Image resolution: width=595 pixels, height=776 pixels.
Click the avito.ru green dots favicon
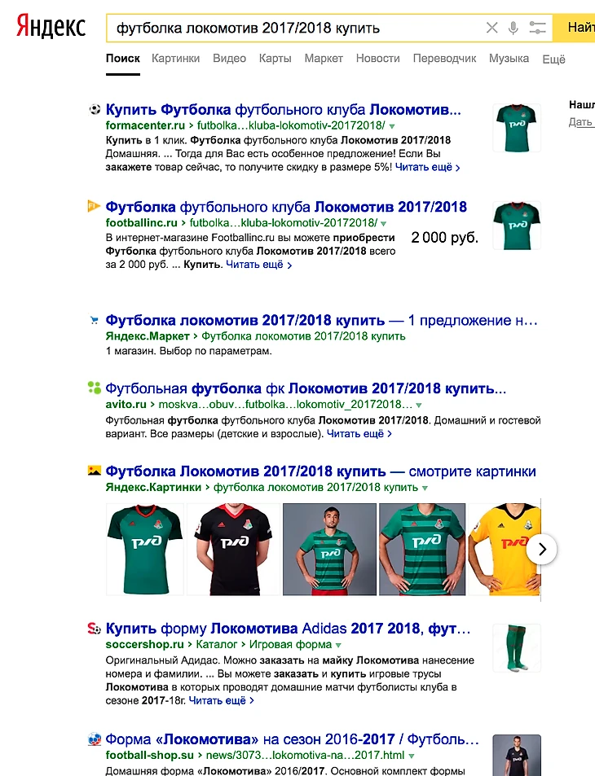click(94, 388)
